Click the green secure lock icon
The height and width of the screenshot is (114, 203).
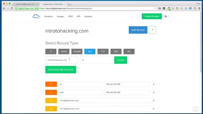16,9
